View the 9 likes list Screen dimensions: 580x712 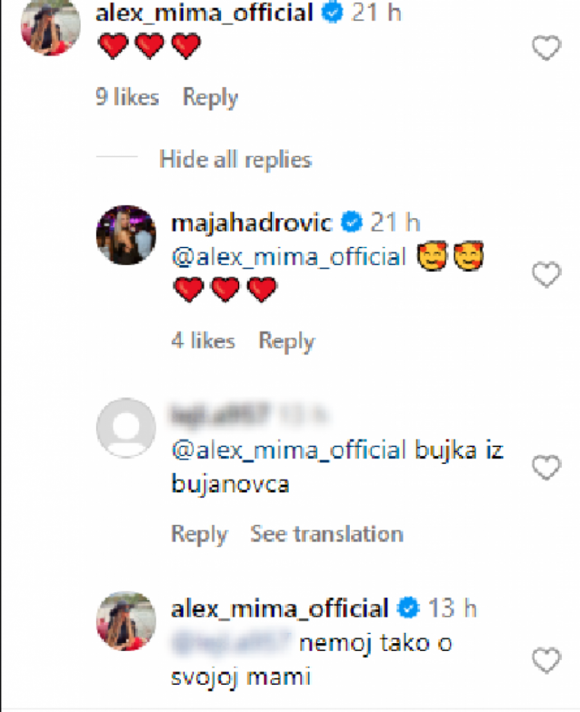(x=127, y=97)
